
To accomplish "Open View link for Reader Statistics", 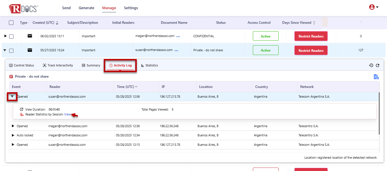I will coord(67,114).
